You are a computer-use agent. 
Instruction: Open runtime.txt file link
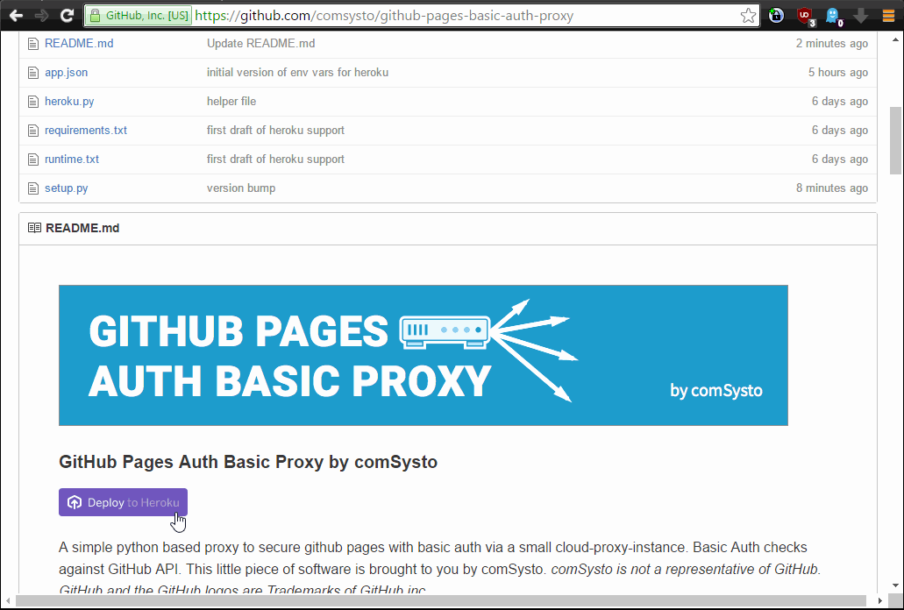point(72,159)
